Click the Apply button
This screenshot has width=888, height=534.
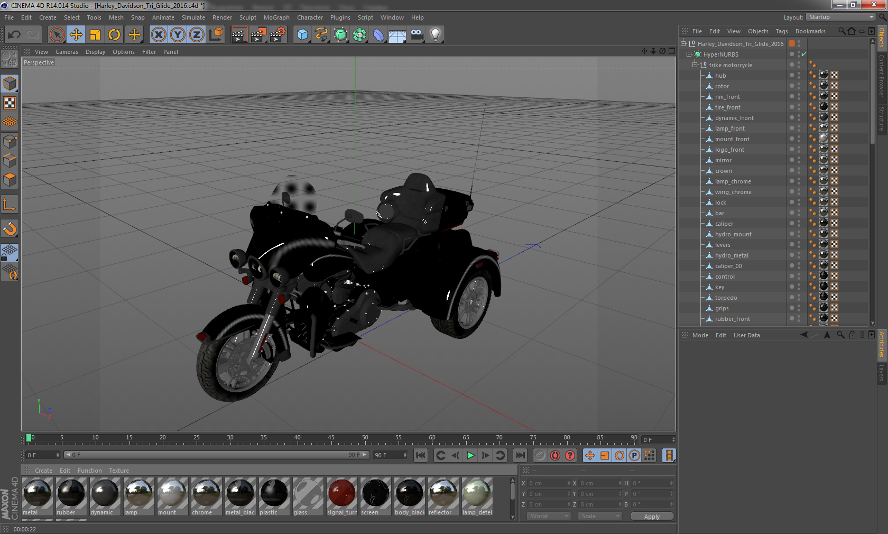tap(652, 517)
